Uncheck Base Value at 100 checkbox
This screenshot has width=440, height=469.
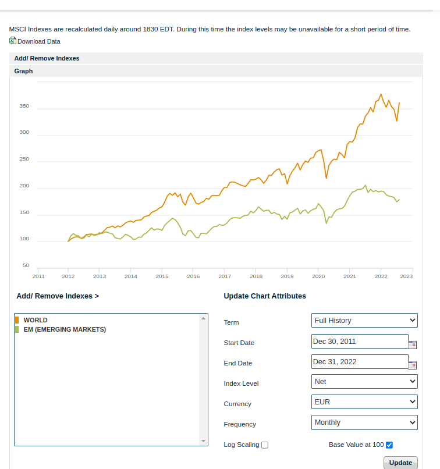(389, 445)
